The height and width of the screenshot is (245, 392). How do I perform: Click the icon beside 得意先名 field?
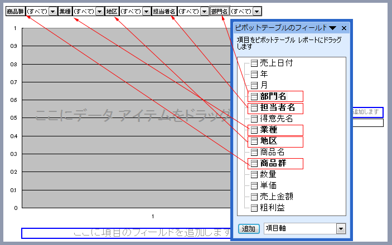tap(254, 119)
